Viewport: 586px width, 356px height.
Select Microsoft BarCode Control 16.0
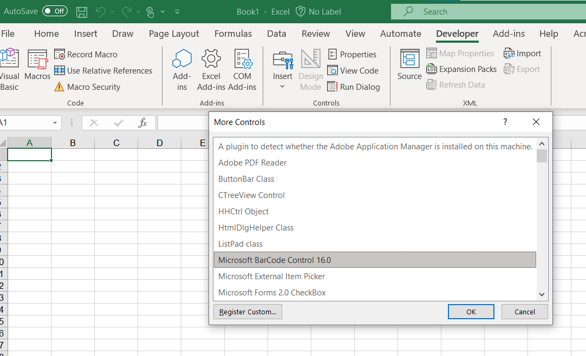(375, 260)
